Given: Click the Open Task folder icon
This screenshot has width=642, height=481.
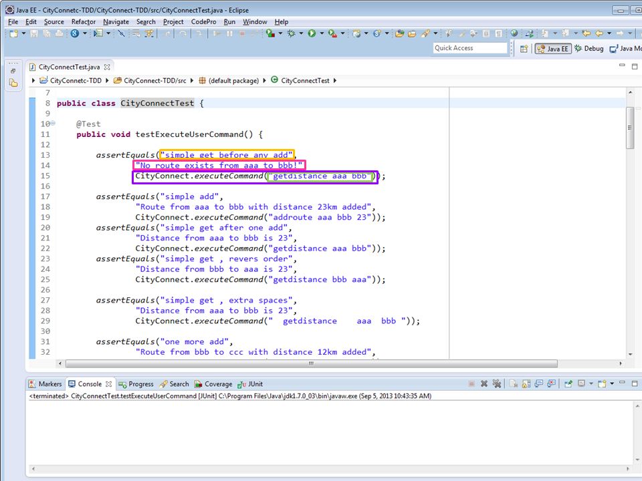Looking at the screenshot, I should coord(412,33).
